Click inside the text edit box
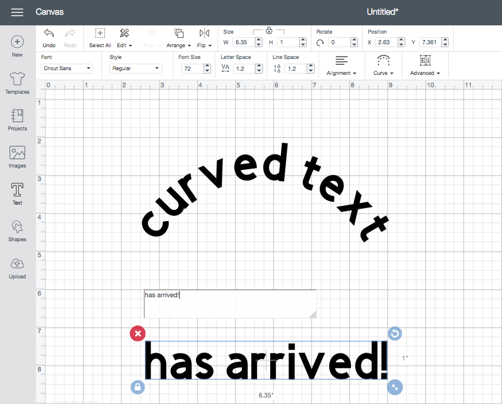Image resolution: width=502 pixels, height=404 pixels. [230, 304]
